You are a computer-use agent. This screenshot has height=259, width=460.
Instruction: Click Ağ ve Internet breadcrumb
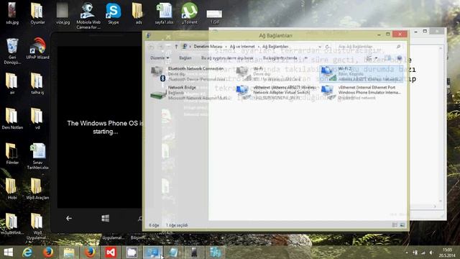coord(242,46)
